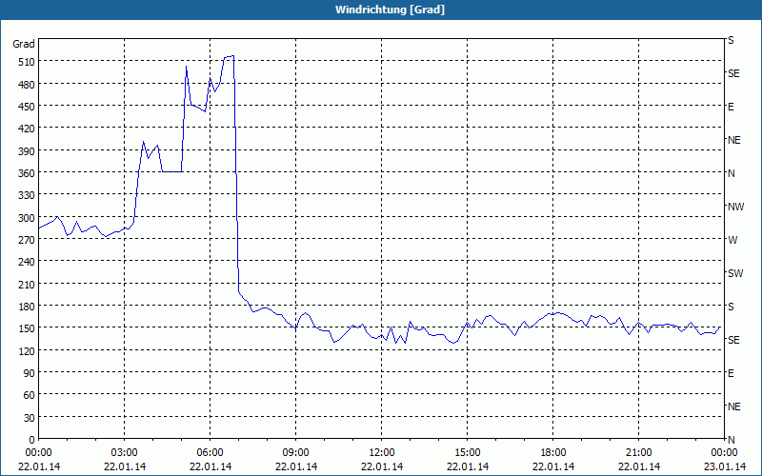The width and height of the screenshot is (762, 476).
Task: Select the 15:00 x-axis label
Action: pos(468,453)
